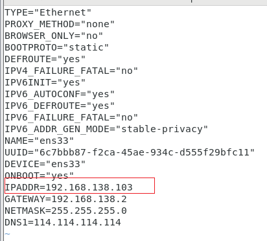This screenshot has height=241, width=267.
Task: Click the word static in BOOTPROTO
Action: pos(86,47)
